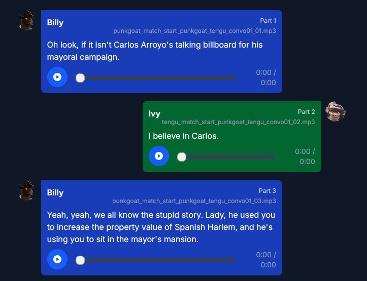The width and height of the screenshot is (367, 281).
Task: Click the tengu convo01_02.mp3 filename
Action: tap(238, 122)
